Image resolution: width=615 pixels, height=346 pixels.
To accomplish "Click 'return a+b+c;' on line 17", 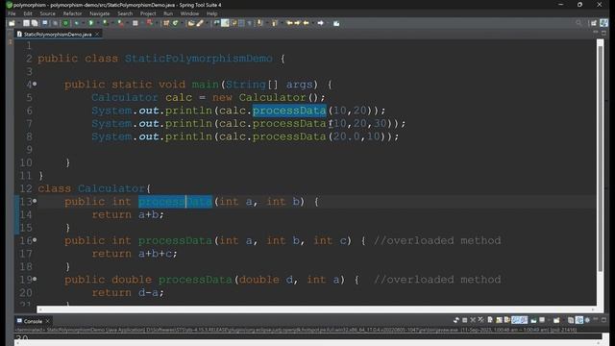I will coord(135,254).
